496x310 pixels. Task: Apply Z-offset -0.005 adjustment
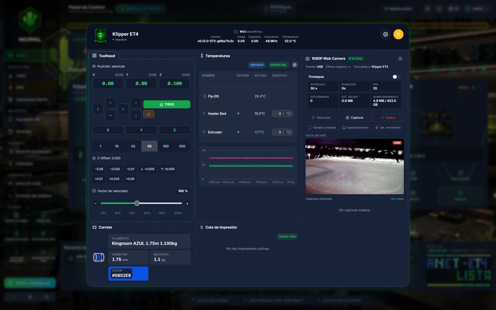pos(148,169)
